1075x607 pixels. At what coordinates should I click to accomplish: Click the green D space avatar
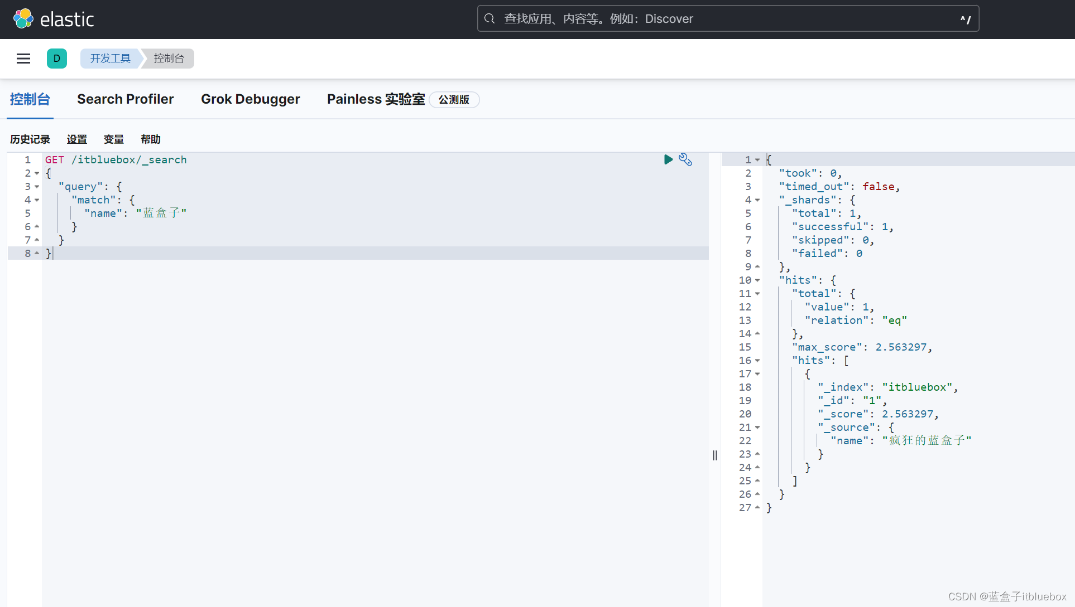click(x=57, y=59)
